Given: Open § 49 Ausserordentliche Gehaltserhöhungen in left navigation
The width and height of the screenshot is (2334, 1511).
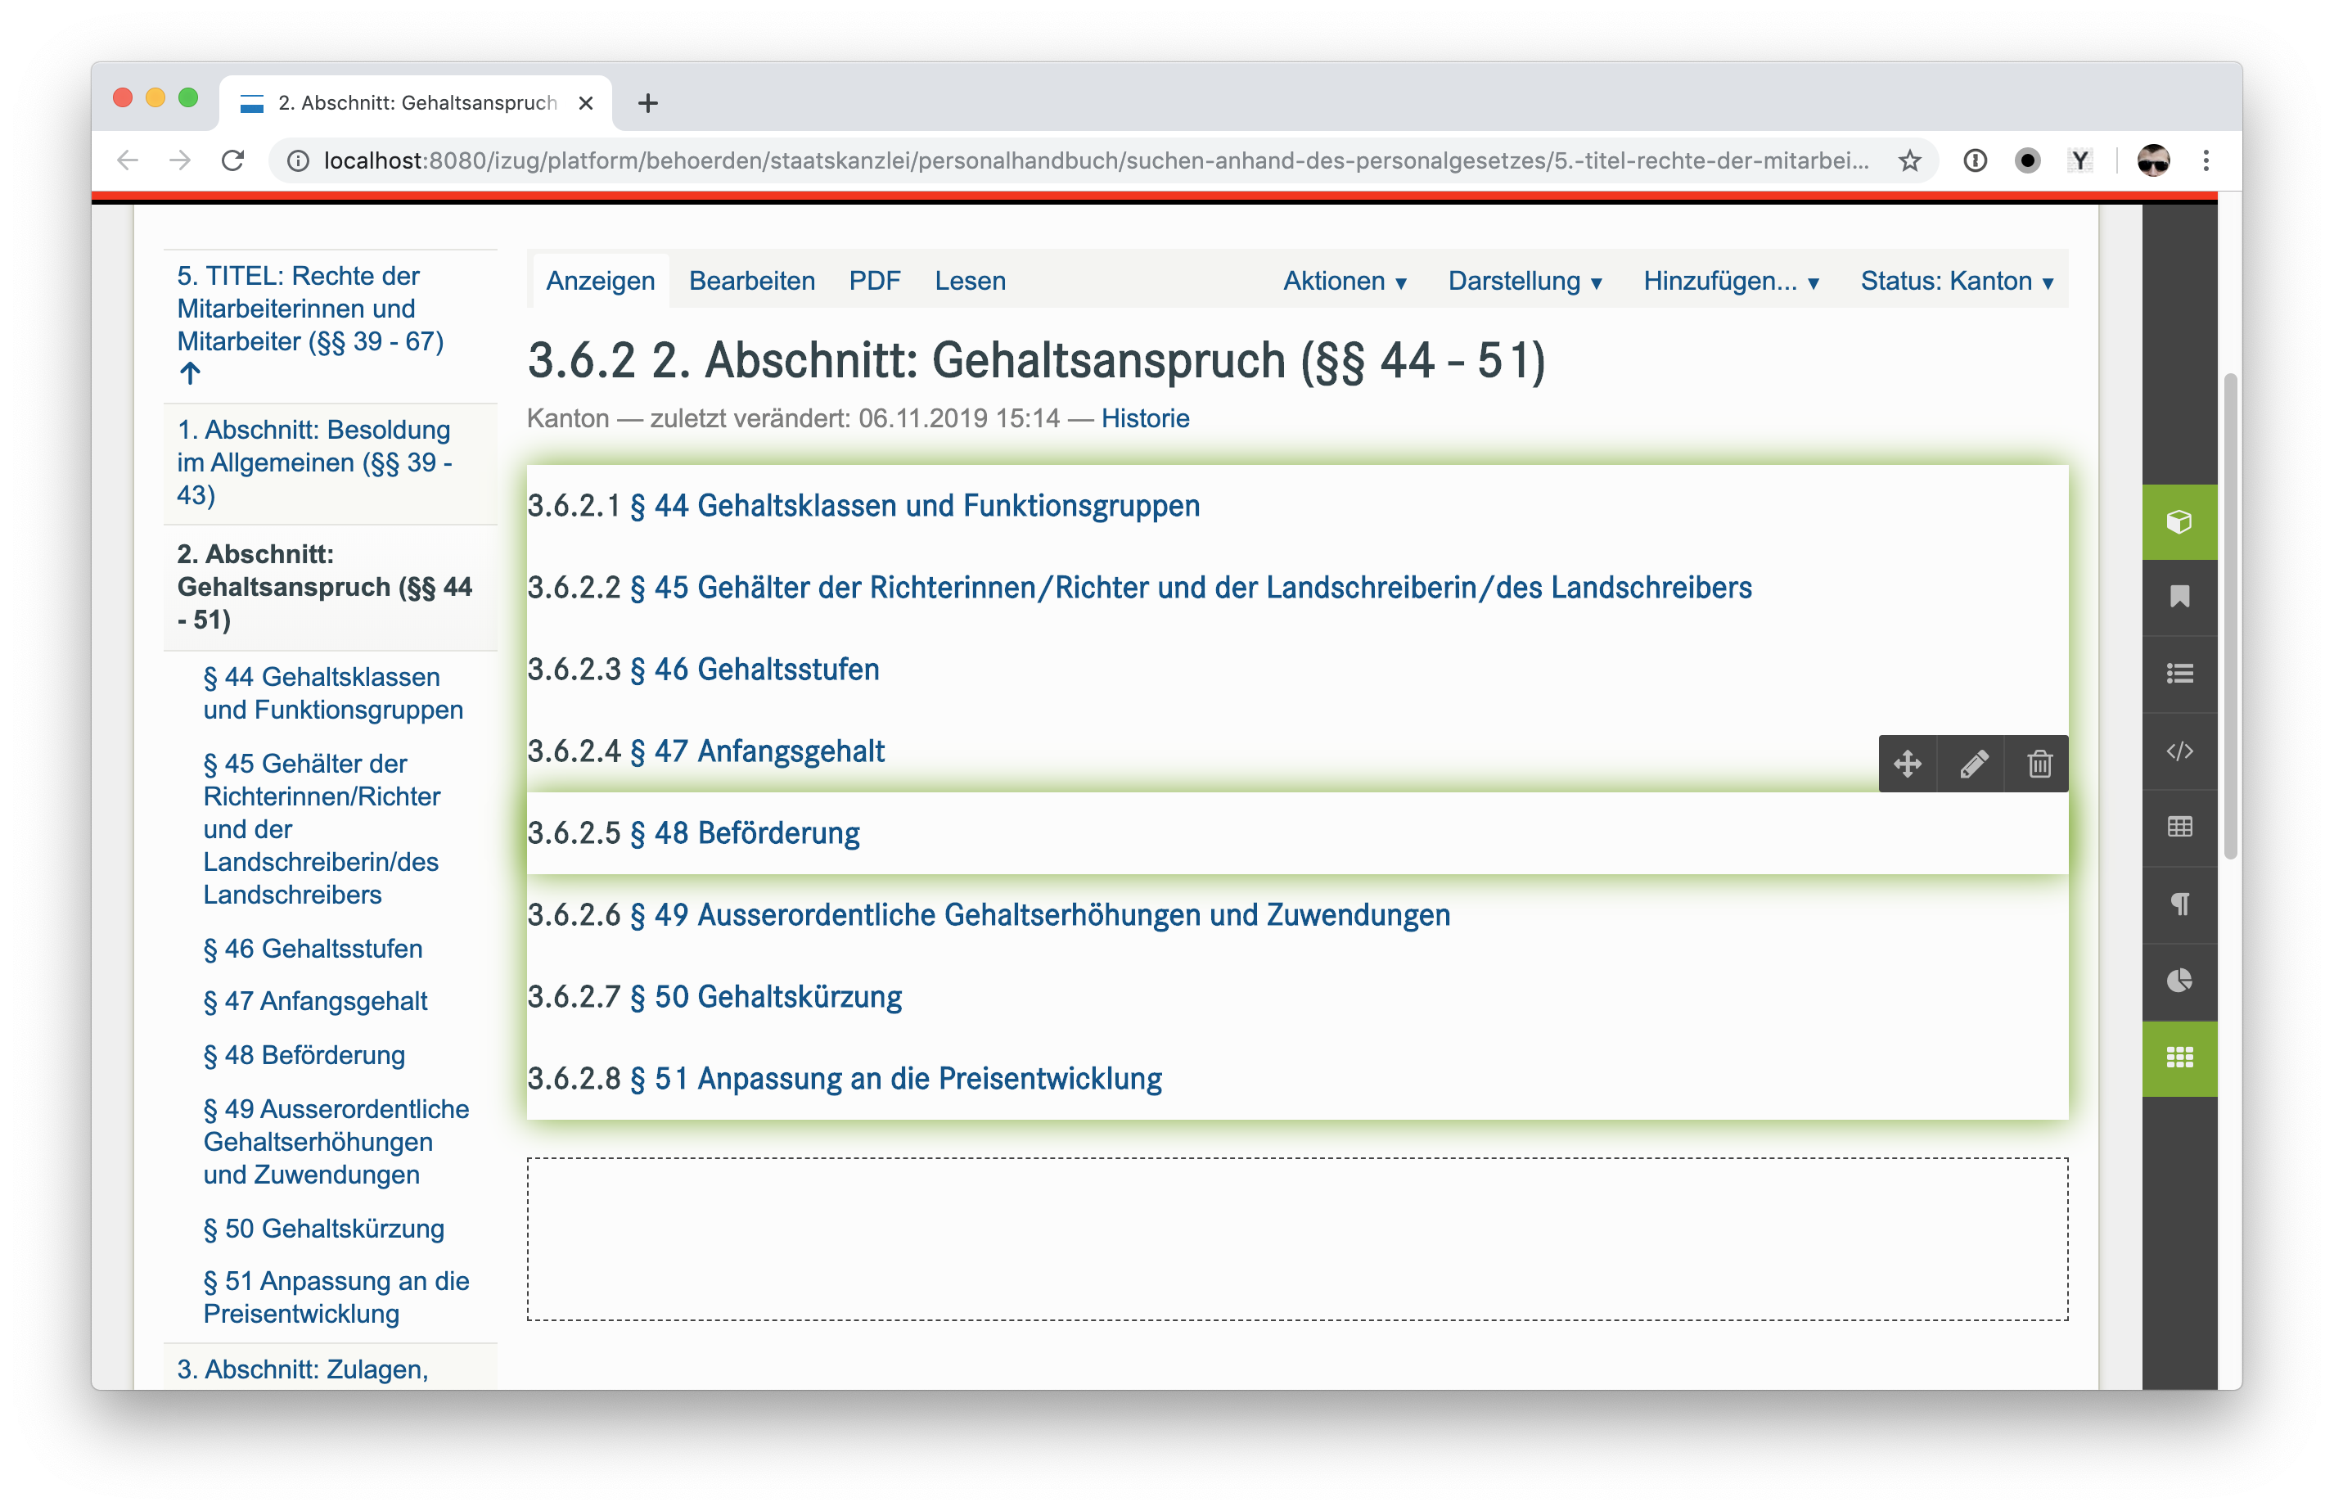Looking at the screenshot, I should tap(336, 1142).
